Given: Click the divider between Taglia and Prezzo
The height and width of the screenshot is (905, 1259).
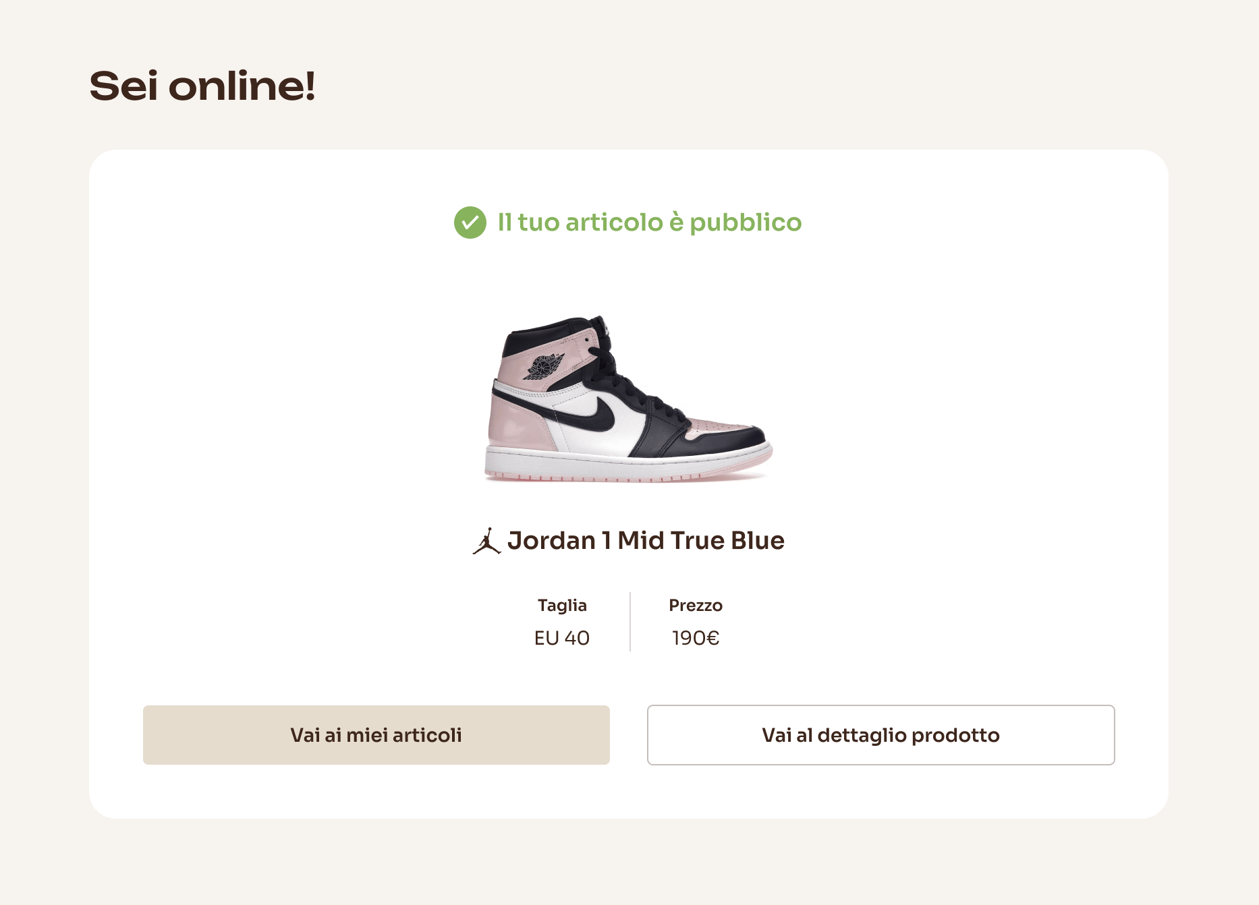Looking at the screenshot, I should (x=630, y=622).
